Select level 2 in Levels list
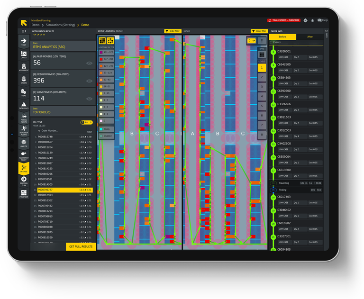The height and width of the screenshot is (299, 364). pos(262,77)
